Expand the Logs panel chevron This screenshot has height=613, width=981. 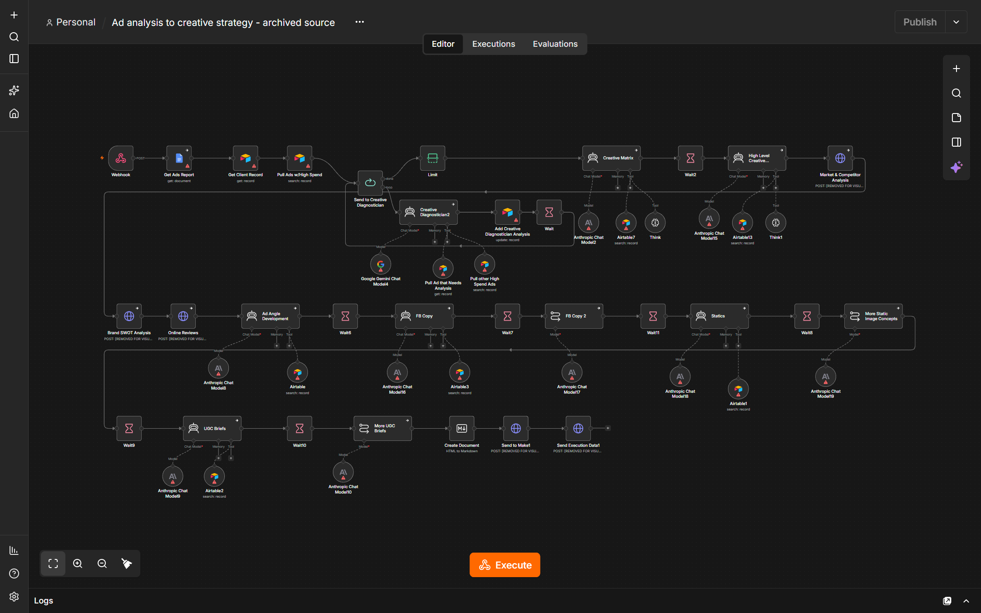966,601
